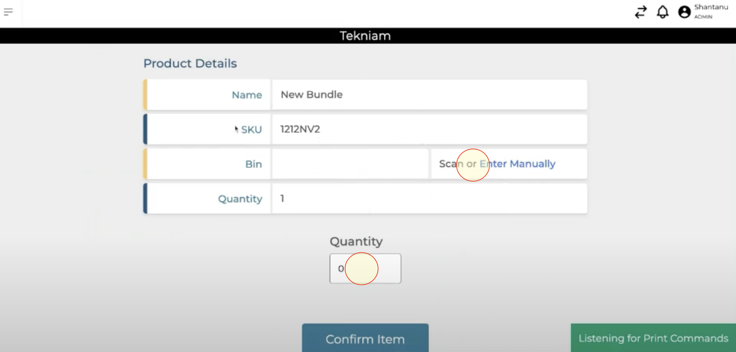This screenshot has height=352, width=736.
Task: Click the Listening for Print Commands banner
Action: [653, 338]
